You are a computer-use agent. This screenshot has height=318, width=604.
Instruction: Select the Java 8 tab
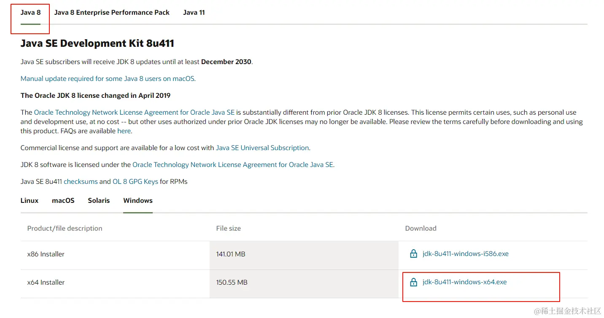30,13
